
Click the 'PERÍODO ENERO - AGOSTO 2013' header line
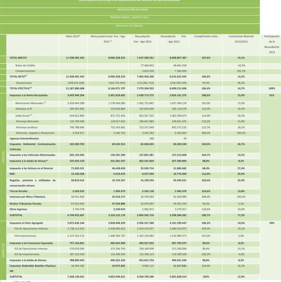(129, 17)
